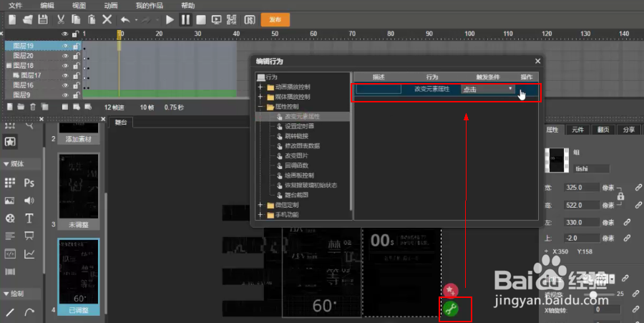Open the 编辑 menu
Screen dimensions: 644x323
tap(47, 5)
